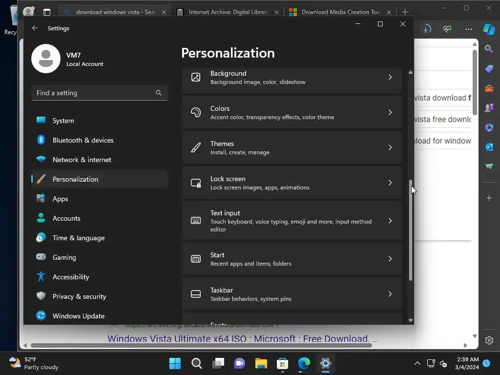Screen dimensions: 500x375
Task: Click the Find a setting search box
Action: 100,93
